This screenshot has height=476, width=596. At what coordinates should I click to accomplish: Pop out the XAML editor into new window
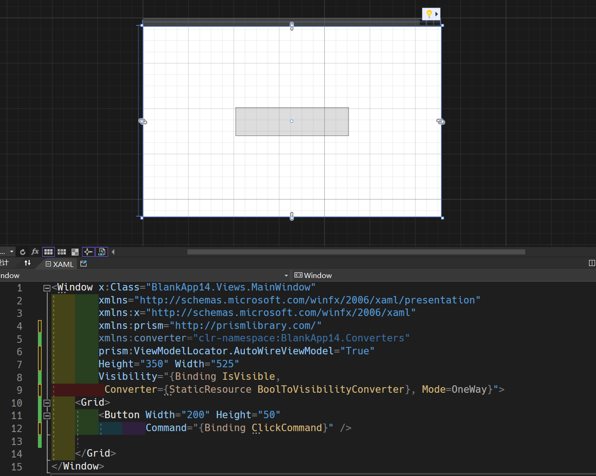(83, 264)
